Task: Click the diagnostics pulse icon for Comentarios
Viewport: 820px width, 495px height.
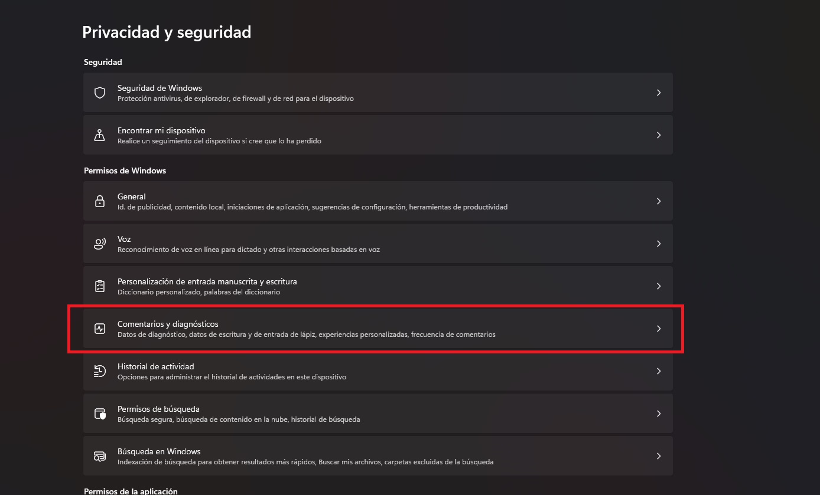Action: click(100, 329)
